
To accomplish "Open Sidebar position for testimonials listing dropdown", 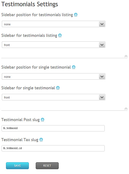I will click(x=54, y=24).
